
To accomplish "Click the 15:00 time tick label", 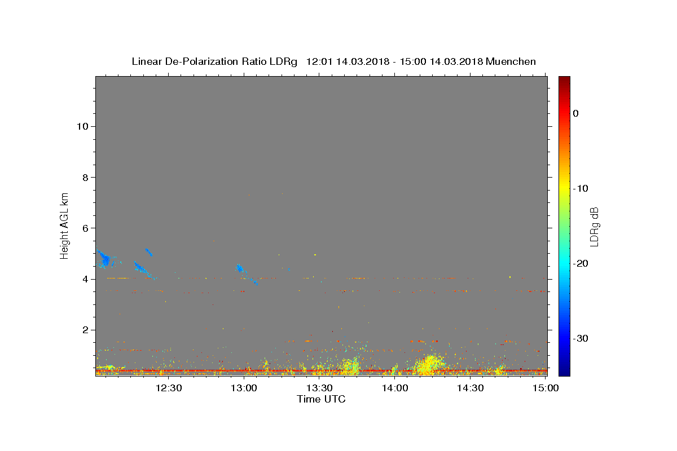I will [545, 388].
